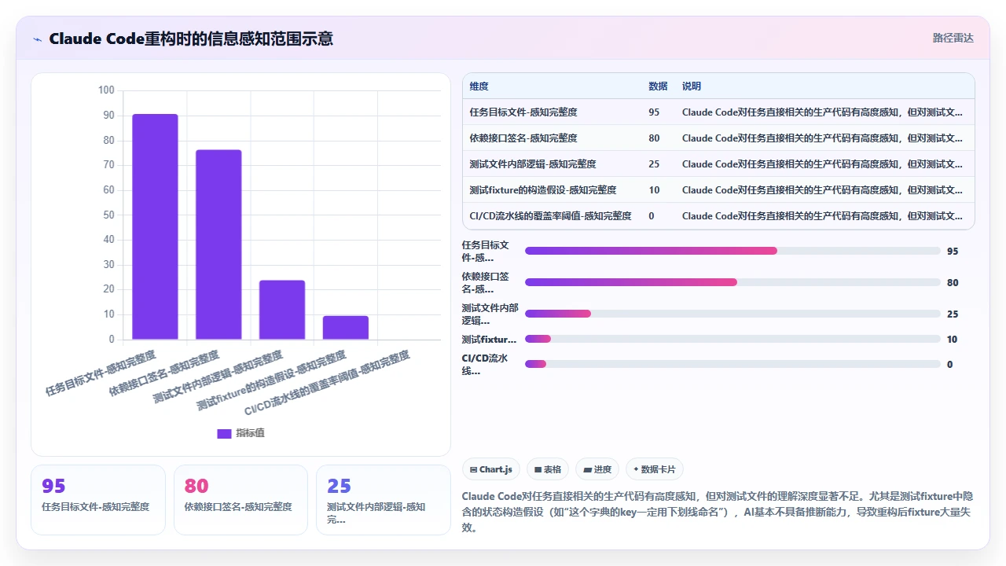1006x566 pixels.
Task: Click the page title Claude Code重构时的信息感知范围示意
Action: tap(191, 39)
